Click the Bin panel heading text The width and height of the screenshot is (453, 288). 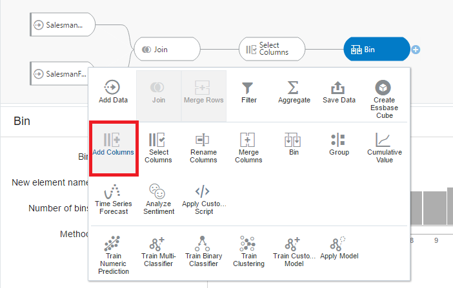click(x=22, y=121)
